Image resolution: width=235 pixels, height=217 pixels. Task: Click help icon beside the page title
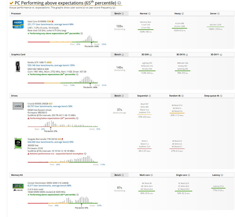tap(119, 3)
